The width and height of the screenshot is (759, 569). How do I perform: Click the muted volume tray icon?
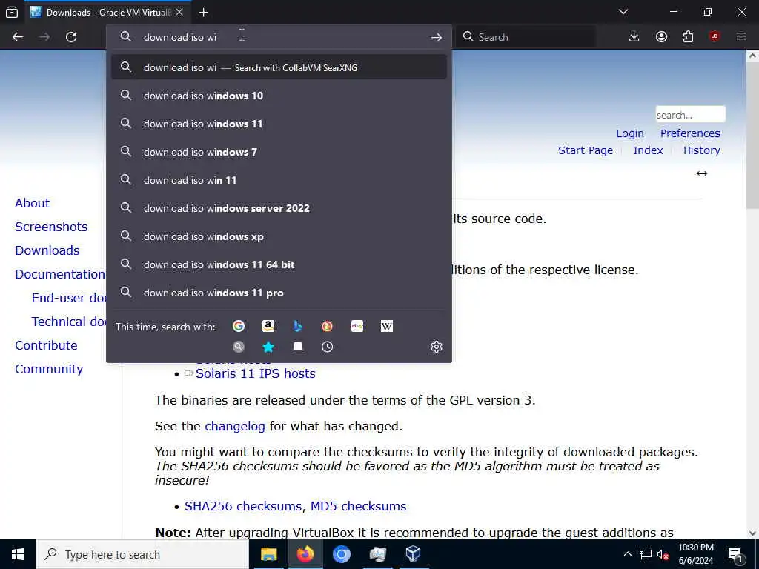coord(663,554)
